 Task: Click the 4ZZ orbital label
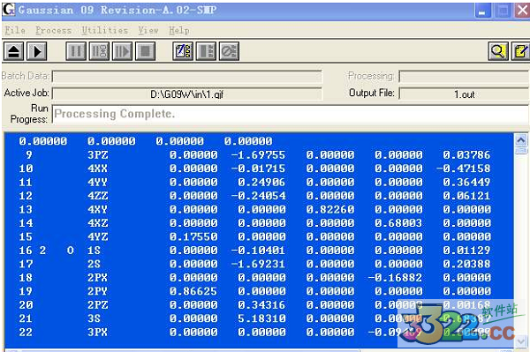(98, 196)
